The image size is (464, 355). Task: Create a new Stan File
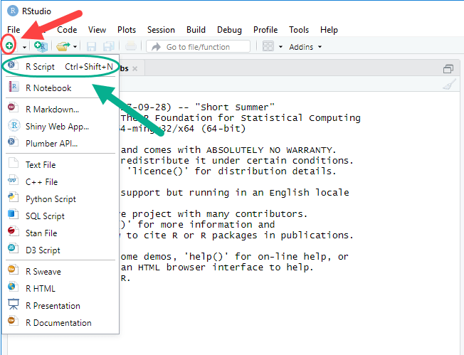click(60, 233)
